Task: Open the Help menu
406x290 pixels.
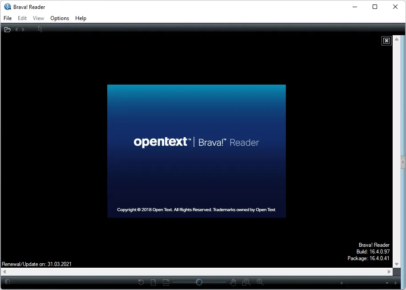Action: tap(81, 18)
